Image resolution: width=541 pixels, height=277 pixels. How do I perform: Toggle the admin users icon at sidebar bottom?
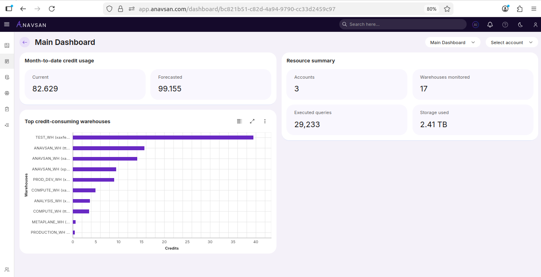(7, 269)
